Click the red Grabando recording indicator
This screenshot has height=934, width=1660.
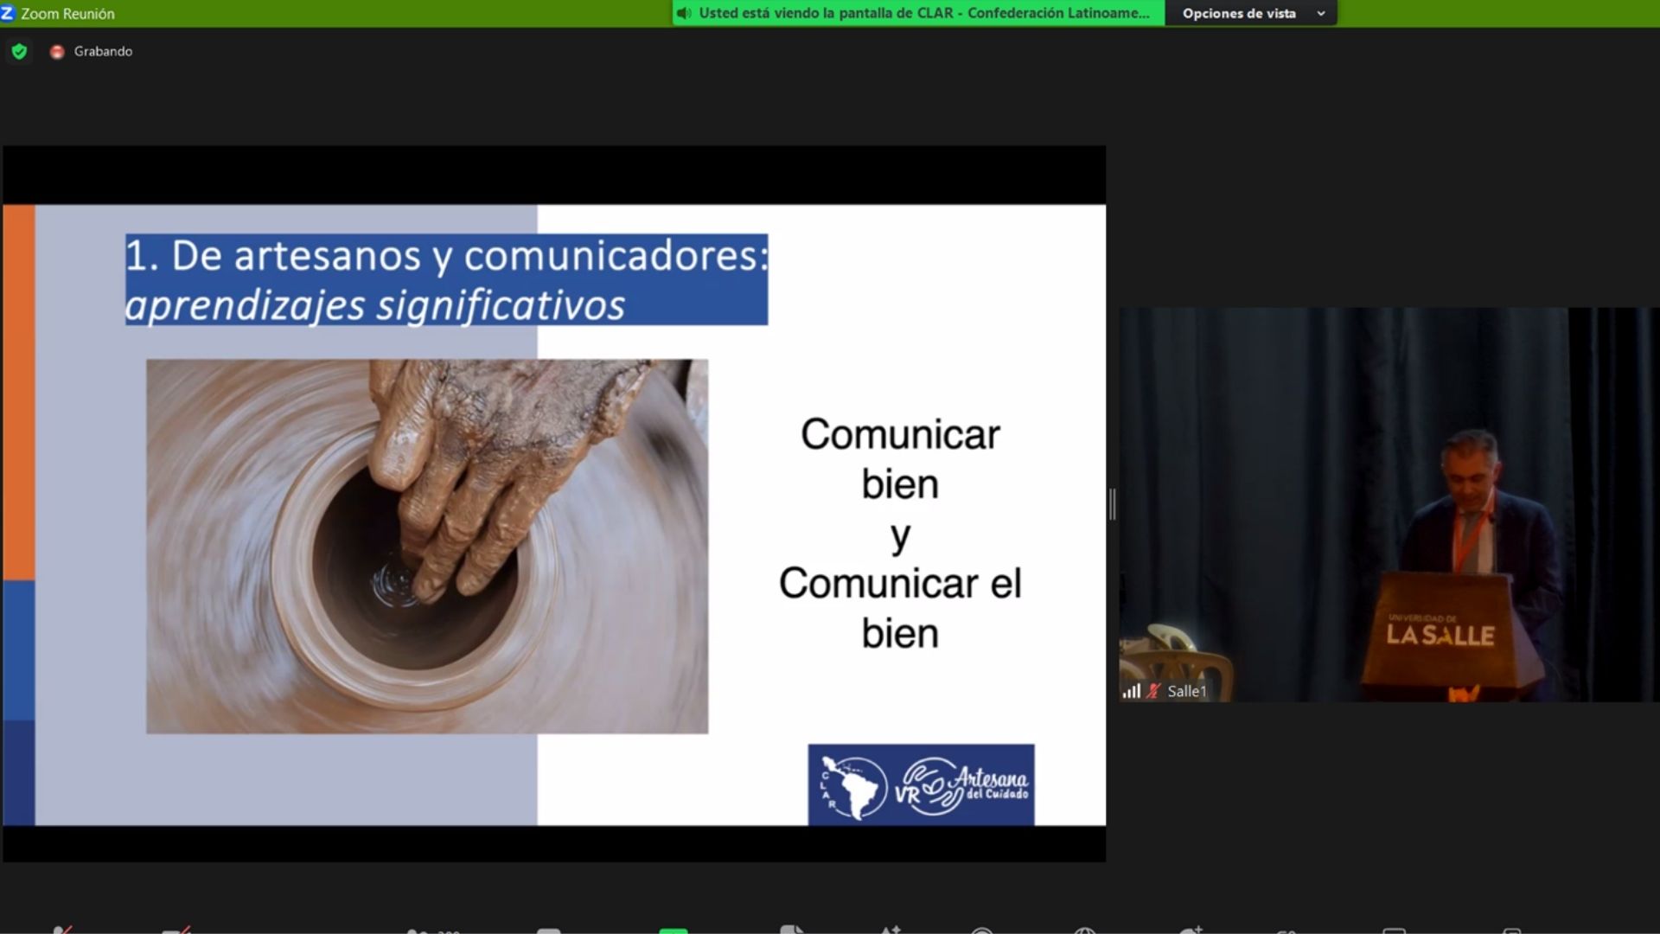57,52
